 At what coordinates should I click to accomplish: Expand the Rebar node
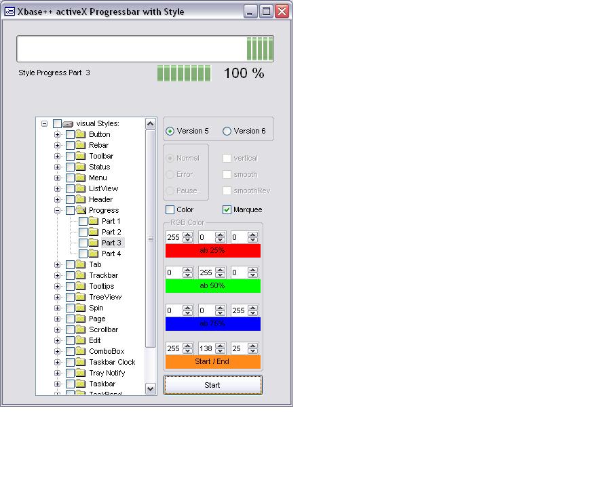tap(58, 145)
